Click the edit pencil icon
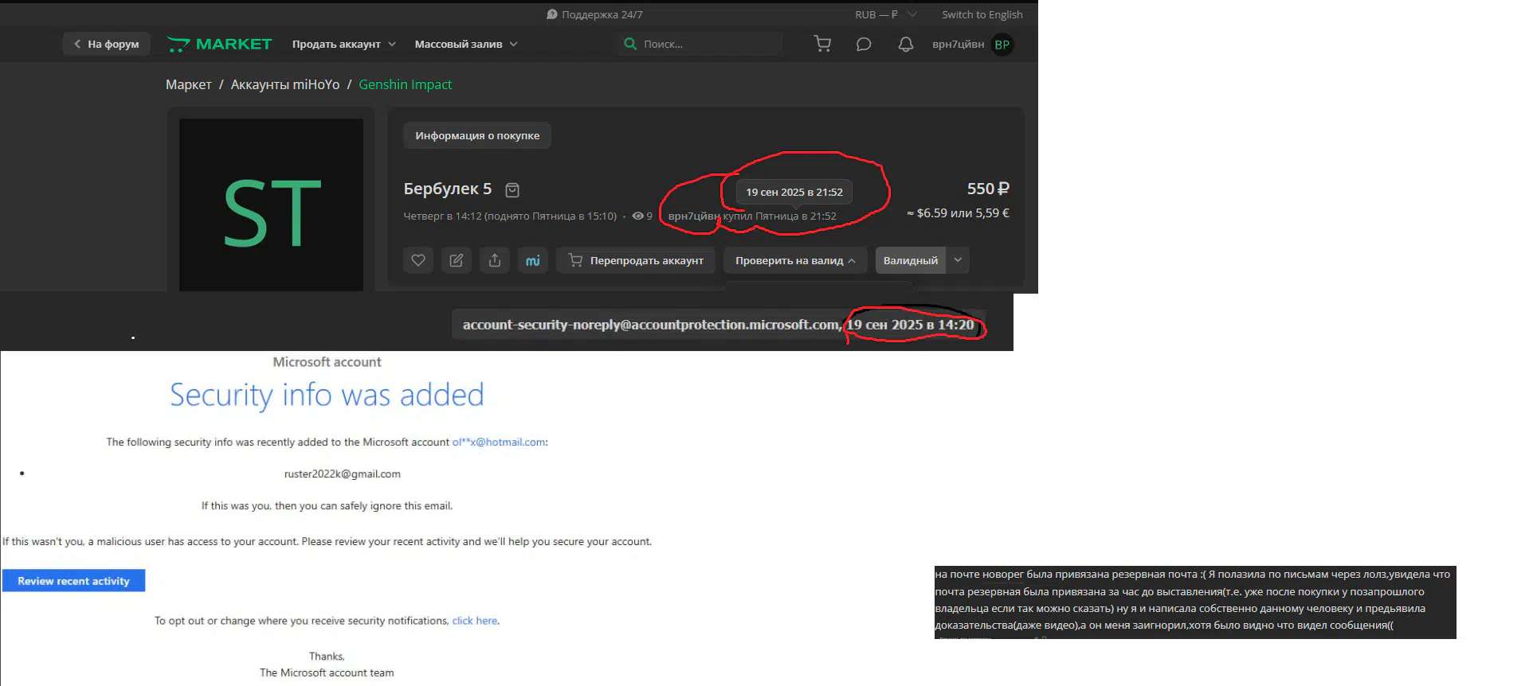The width and height of the screenshot is (1533, 686). pyautogui.click(x=457, y=260)
